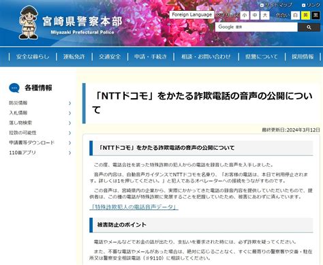Screen dimensions: 323x265
Task: Click chevron beside 入札情報
Action: click(x=70, y=113)
